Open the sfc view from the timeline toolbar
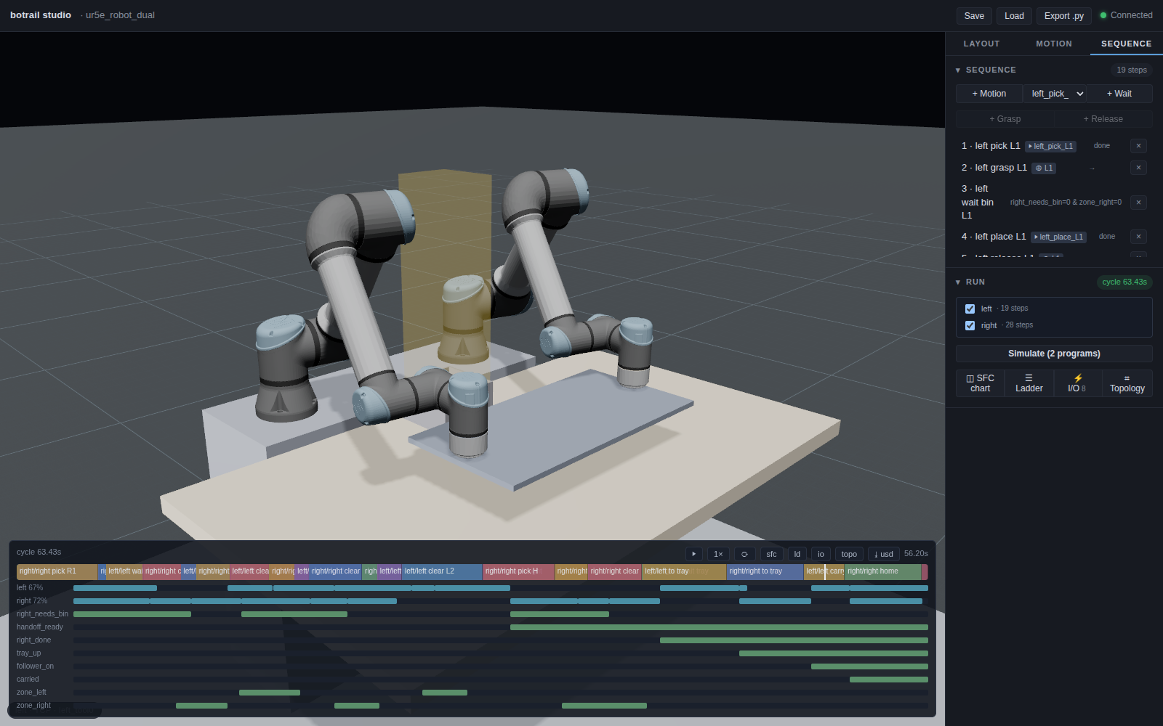Screen dimensions: 1163x726 click(771, 554)
